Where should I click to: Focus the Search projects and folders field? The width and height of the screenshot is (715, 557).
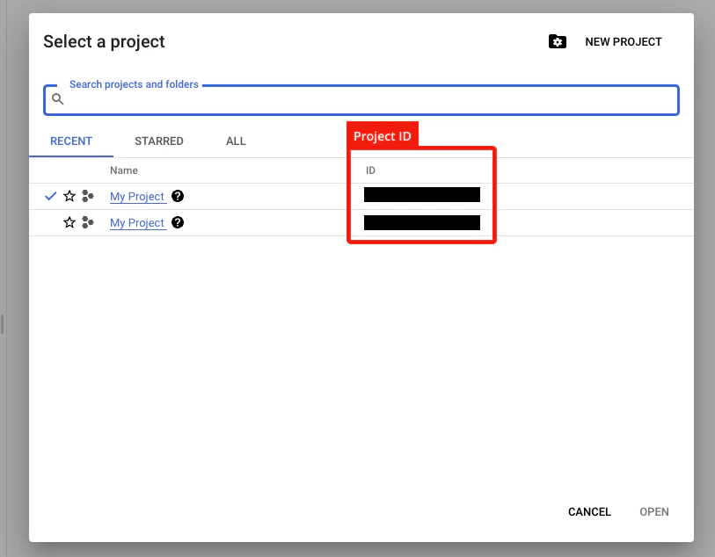pos(361,100)
